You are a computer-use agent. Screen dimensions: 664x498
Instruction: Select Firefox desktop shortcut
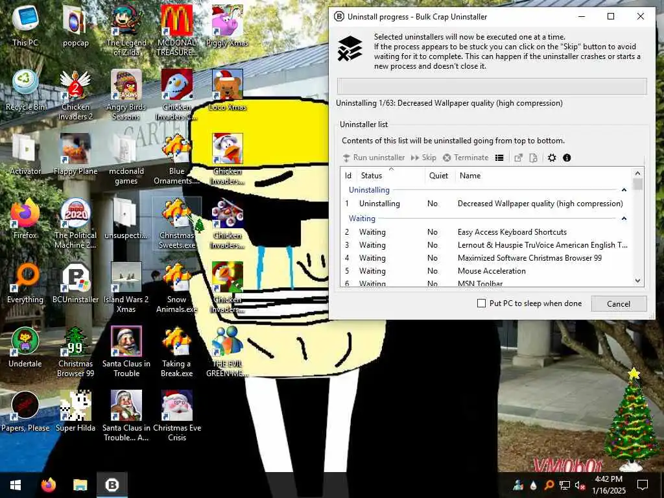(x=25, y=218)
